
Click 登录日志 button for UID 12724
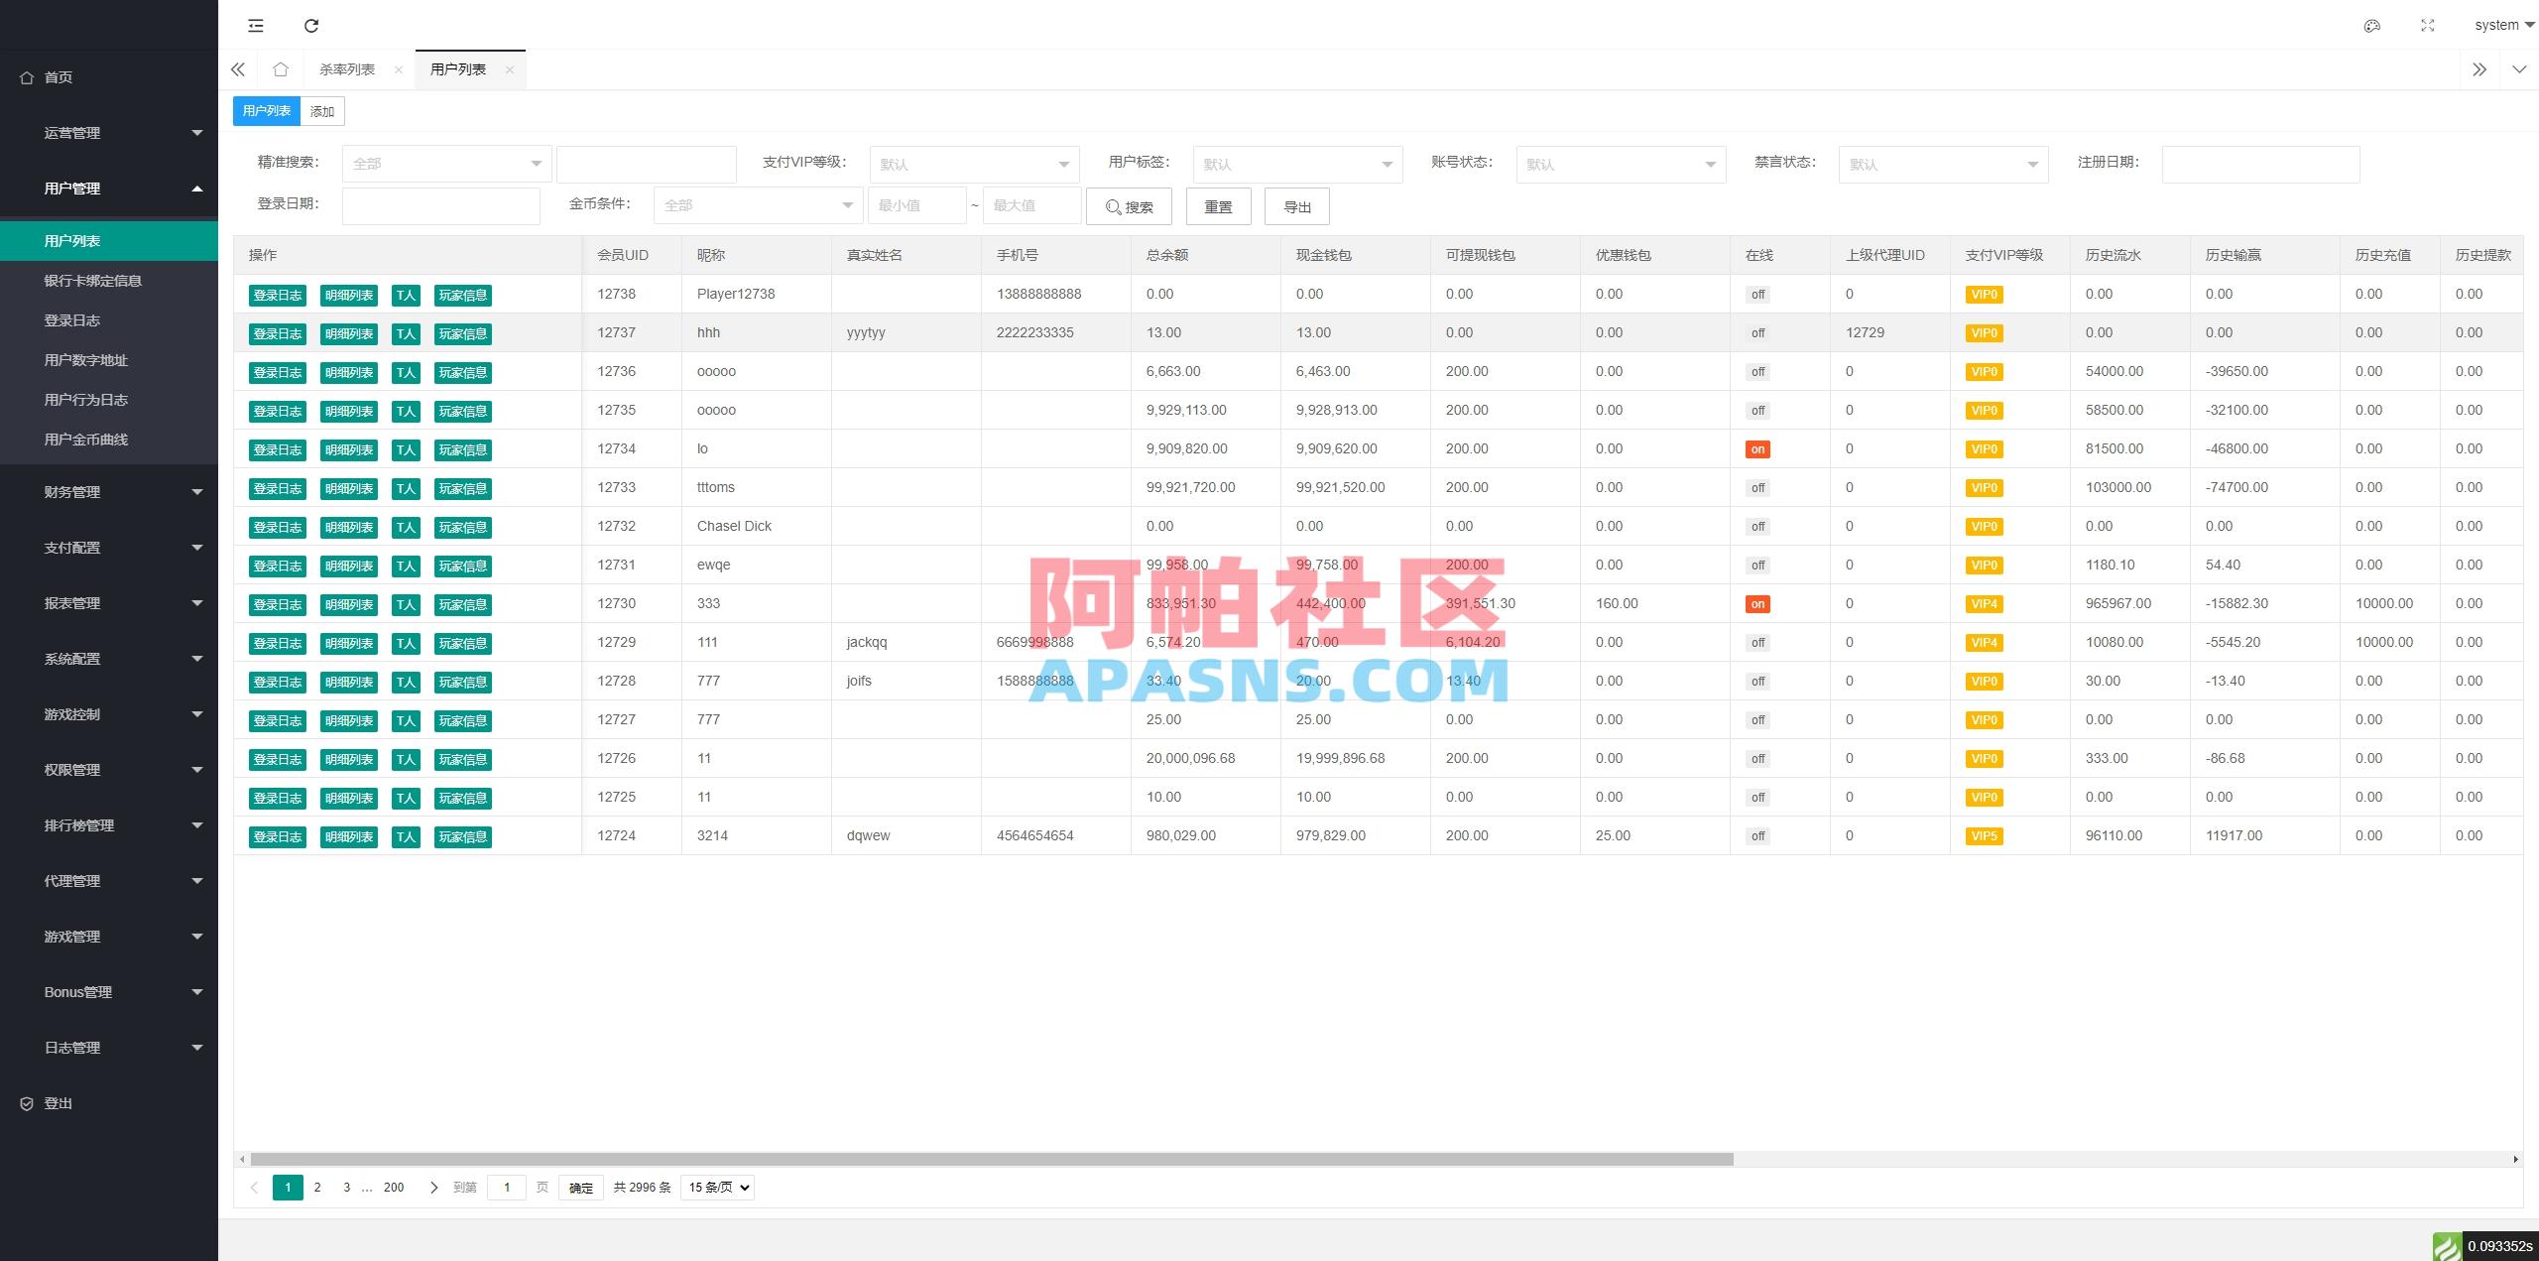277,836
